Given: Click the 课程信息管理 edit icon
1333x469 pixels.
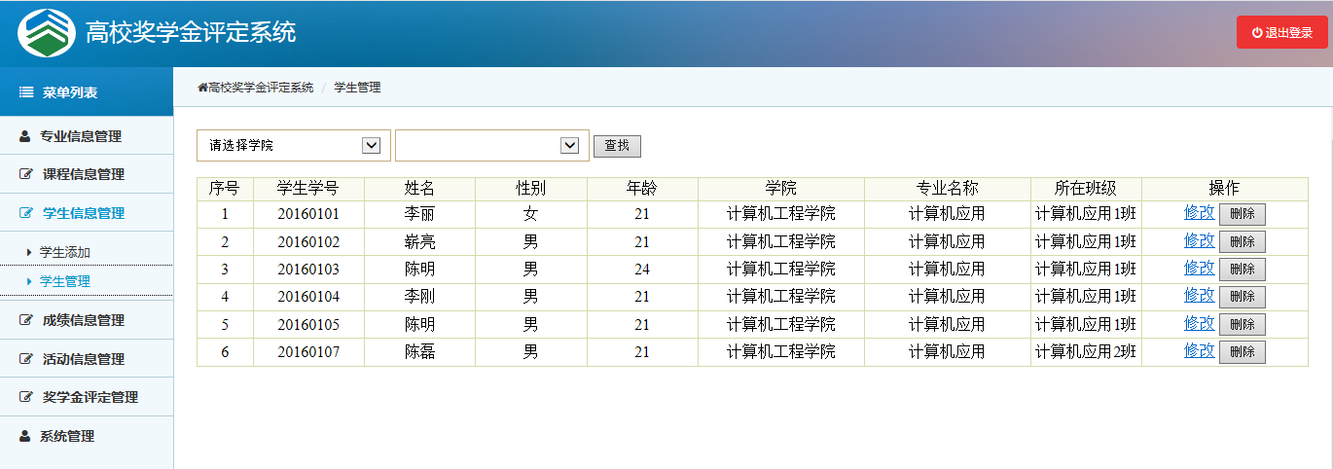Looking at the screenshot, I should pyautogui.click(x=26, y=174).
